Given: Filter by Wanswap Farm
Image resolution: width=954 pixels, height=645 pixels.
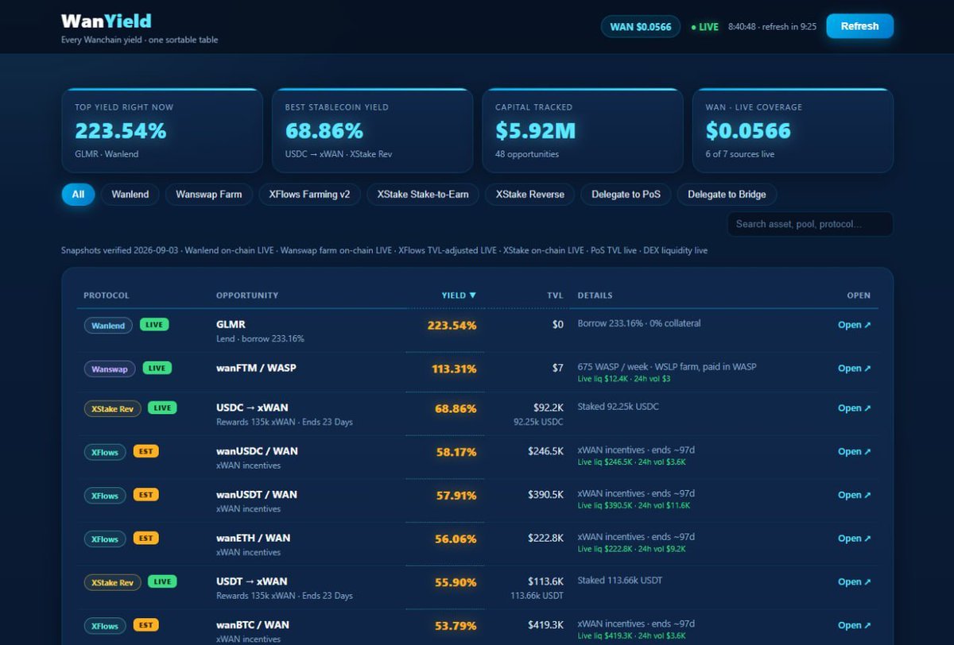Looking at the screenshot, I should (x=209, y=195).
